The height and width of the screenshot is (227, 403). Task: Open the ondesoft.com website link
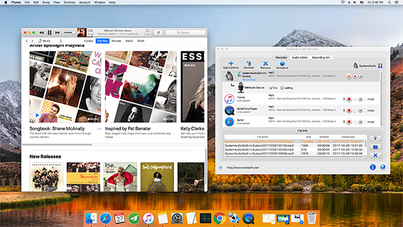(x=243, y=167)
